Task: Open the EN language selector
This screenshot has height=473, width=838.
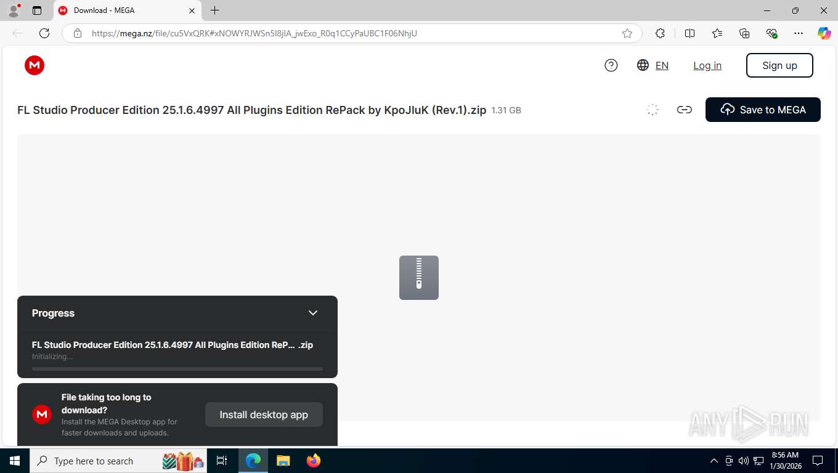Action: click(x=662, y=65)
